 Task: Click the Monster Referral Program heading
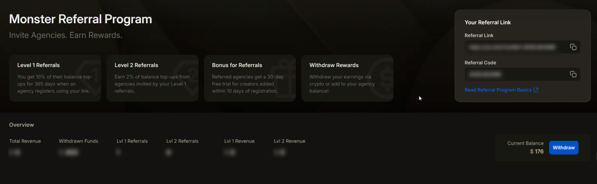point(81,19)
